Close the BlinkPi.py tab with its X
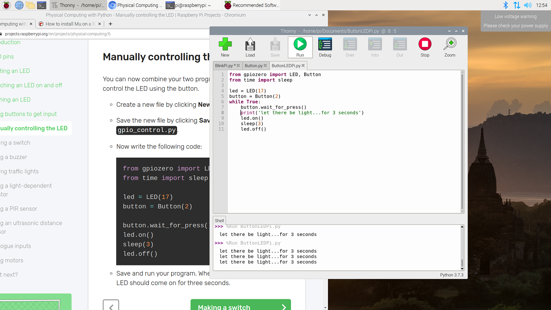The image size is (551, 310). point(238,66)
